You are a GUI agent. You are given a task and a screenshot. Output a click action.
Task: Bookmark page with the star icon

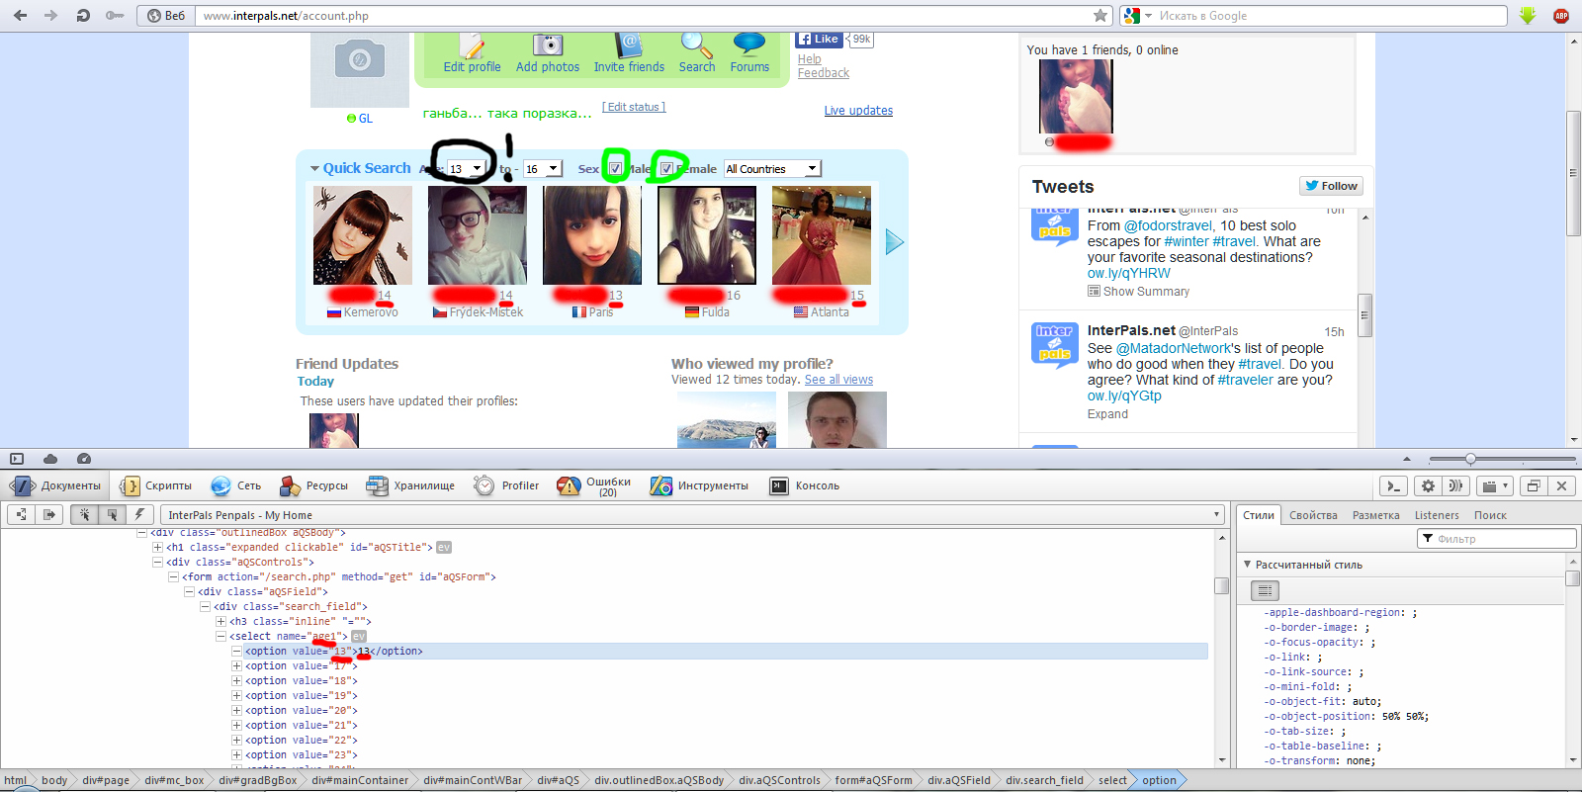coord(1100,16)
